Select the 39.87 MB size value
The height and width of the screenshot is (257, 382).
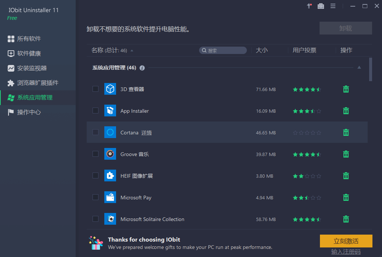(266, 155)
